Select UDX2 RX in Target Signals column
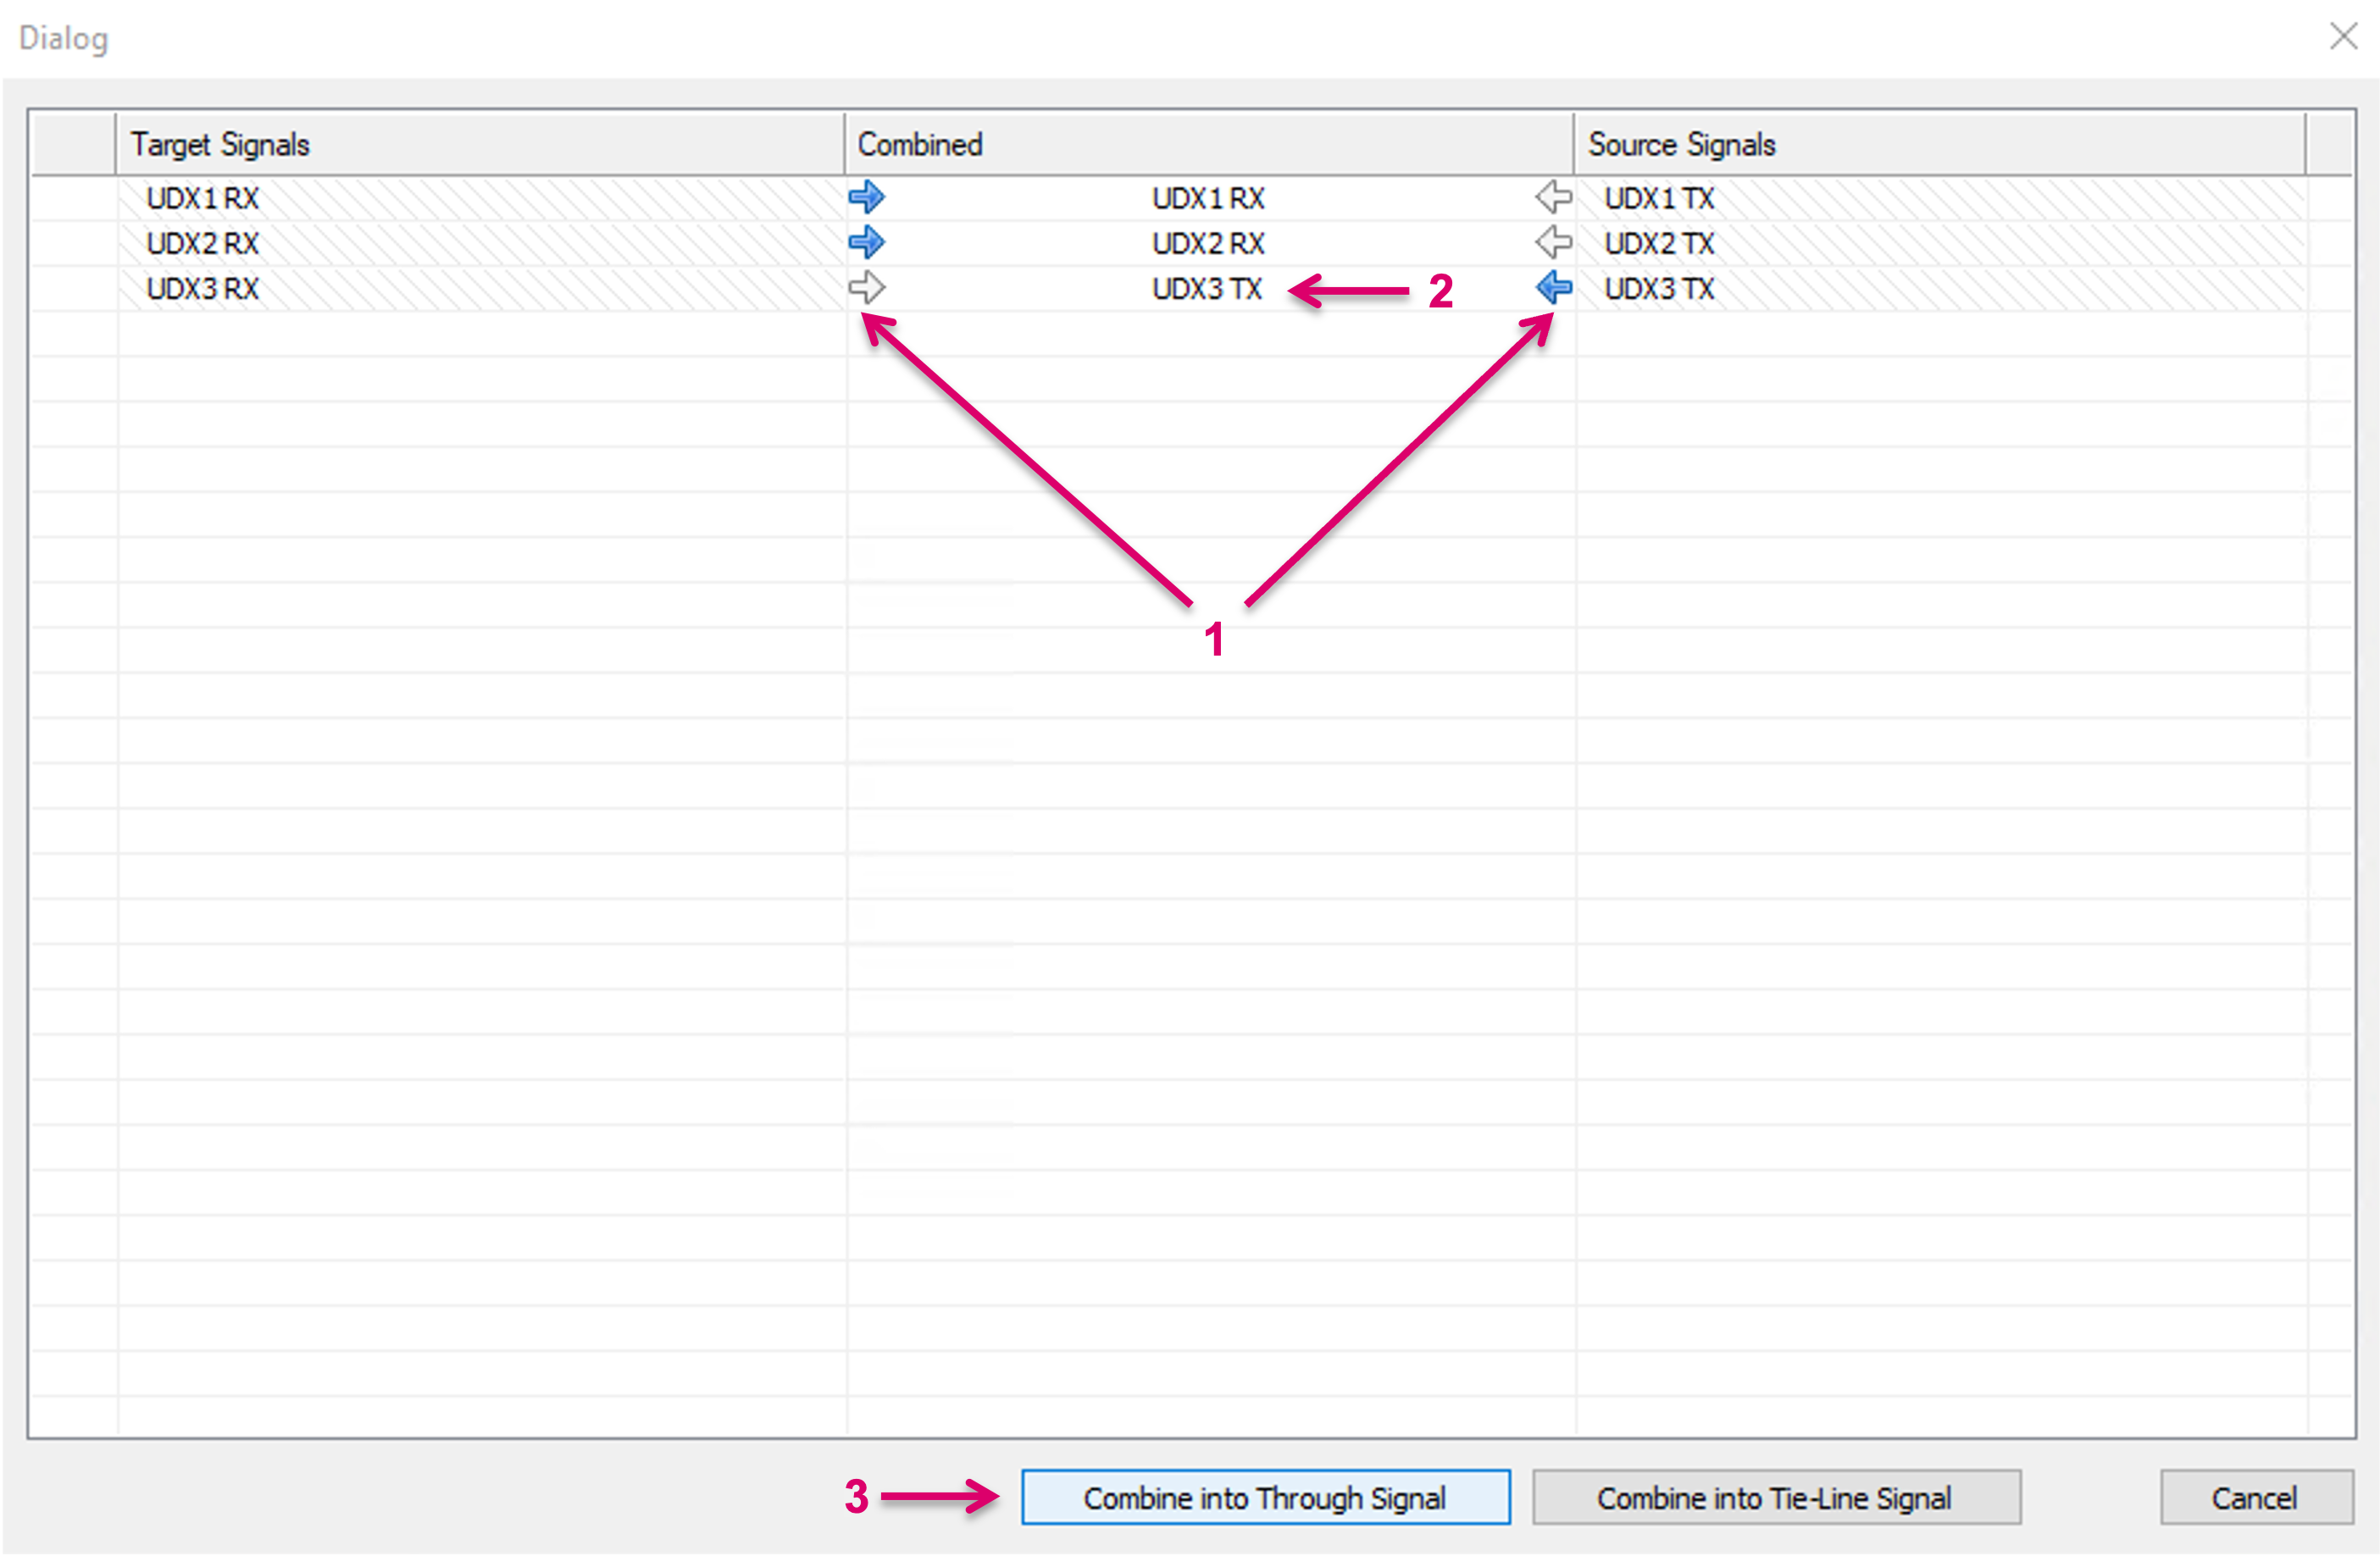Screen dimensions: 2380x1556 (x=203, y=243)
